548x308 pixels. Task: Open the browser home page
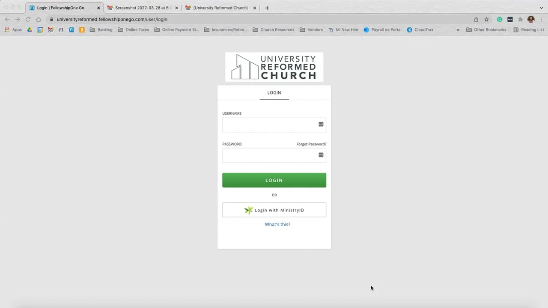pyautogui.click(x=39, y=19)
